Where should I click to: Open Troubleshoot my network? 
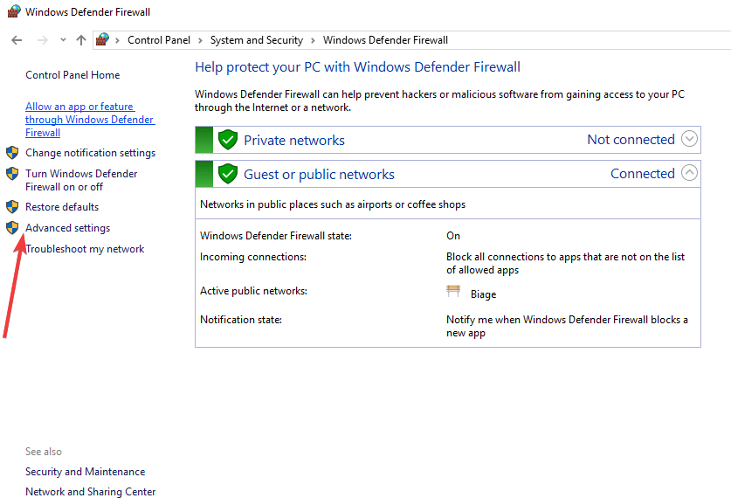(x=85, y=249)
